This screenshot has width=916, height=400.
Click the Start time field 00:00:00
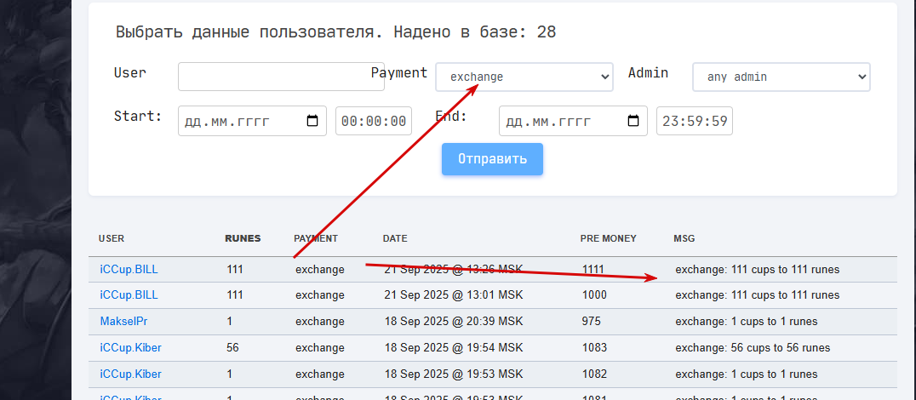click(x=373, y=121)
